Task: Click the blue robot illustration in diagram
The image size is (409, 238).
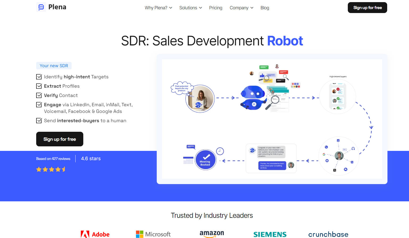Action: [253, 97]
